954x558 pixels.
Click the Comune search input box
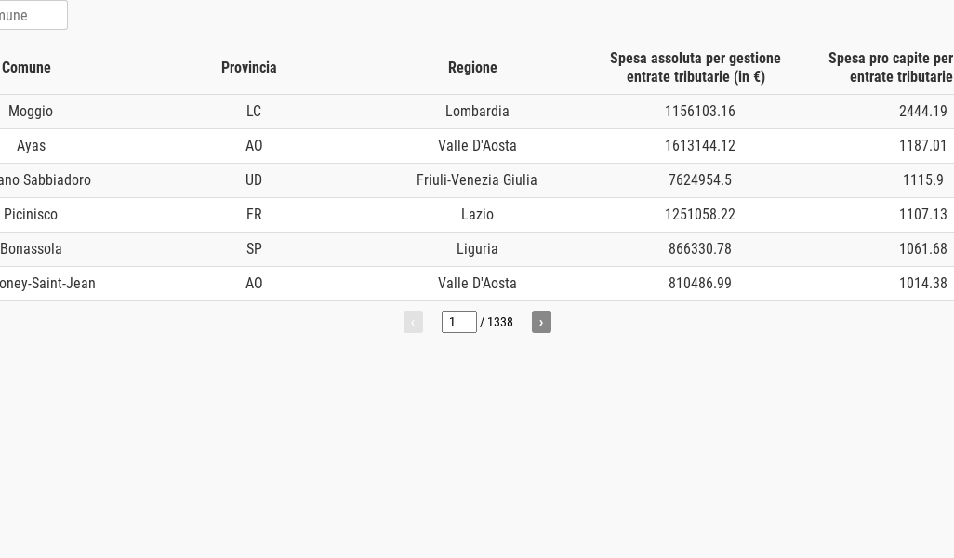(32, 15)
